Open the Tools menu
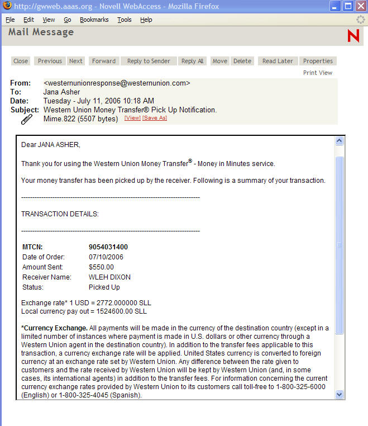Viewport: 368px width, 426px height. (124, 20)
